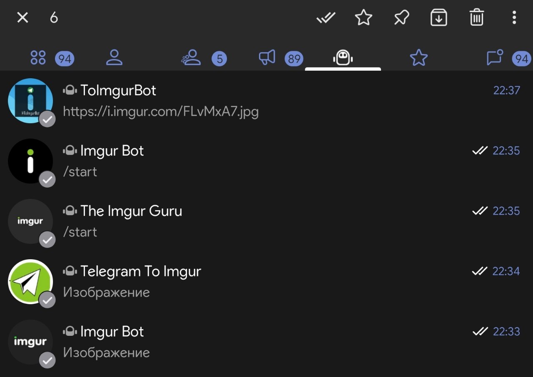Close selection mode with the X icon

(x=22, y=17)
